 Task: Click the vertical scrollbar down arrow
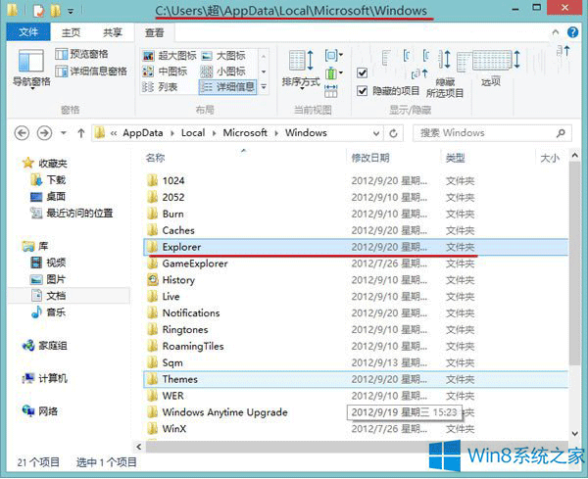click(x=575, y=433)
